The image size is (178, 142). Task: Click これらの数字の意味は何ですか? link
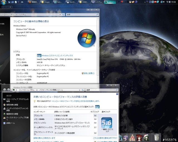105,138
